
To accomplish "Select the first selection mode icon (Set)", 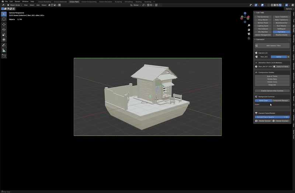I will coord(3,8).
